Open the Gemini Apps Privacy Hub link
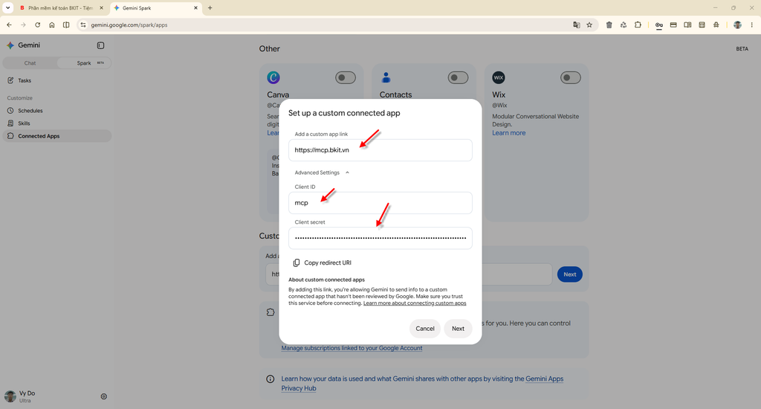This screenshot has width=761, height=409. pos(422,384)
